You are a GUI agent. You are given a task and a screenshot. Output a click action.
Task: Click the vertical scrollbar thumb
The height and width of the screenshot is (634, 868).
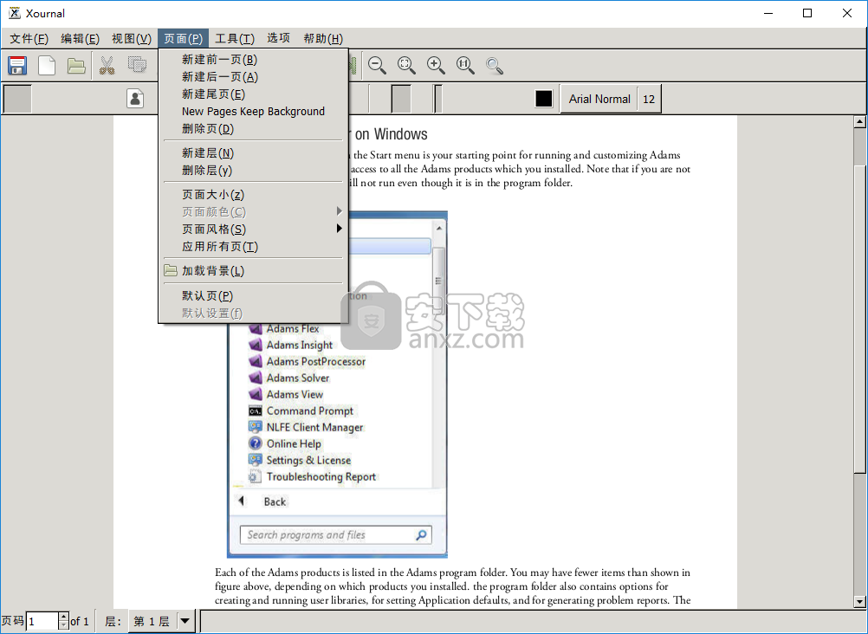pyautogui.click(x=859, y=319)
